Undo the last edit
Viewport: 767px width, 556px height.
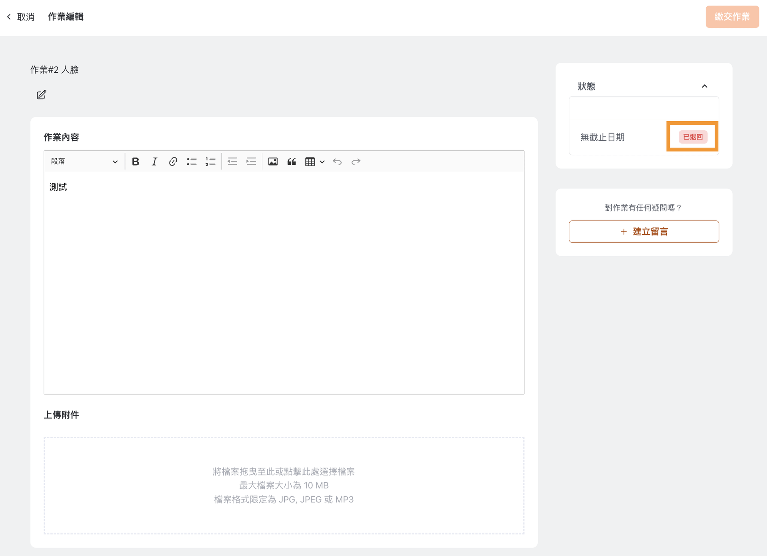337,161
